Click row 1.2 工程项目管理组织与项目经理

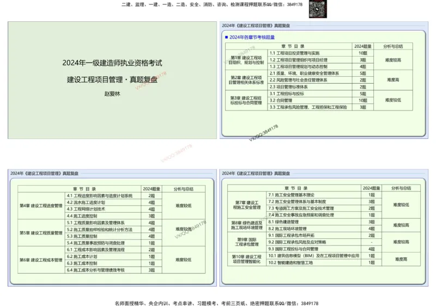(310, 60)
